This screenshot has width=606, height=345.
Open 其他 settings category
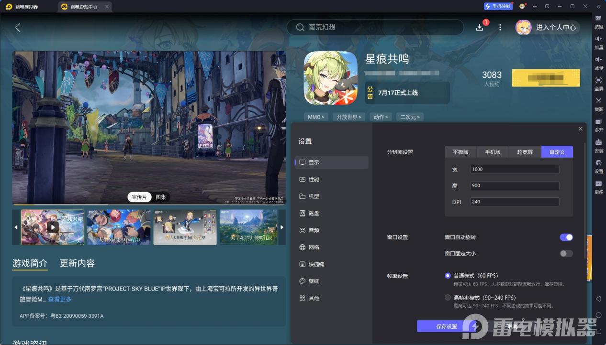332,298
